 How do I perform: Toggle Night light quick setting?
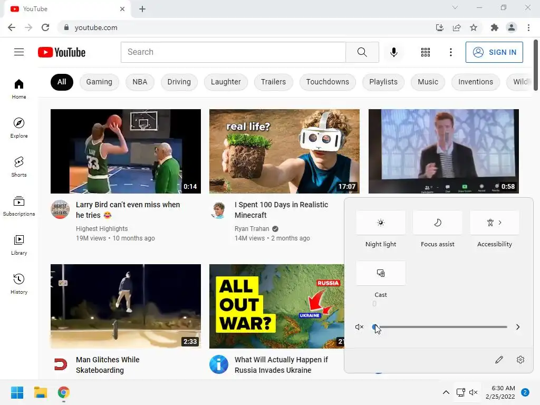pyautogui.click(x=381, y=223)
